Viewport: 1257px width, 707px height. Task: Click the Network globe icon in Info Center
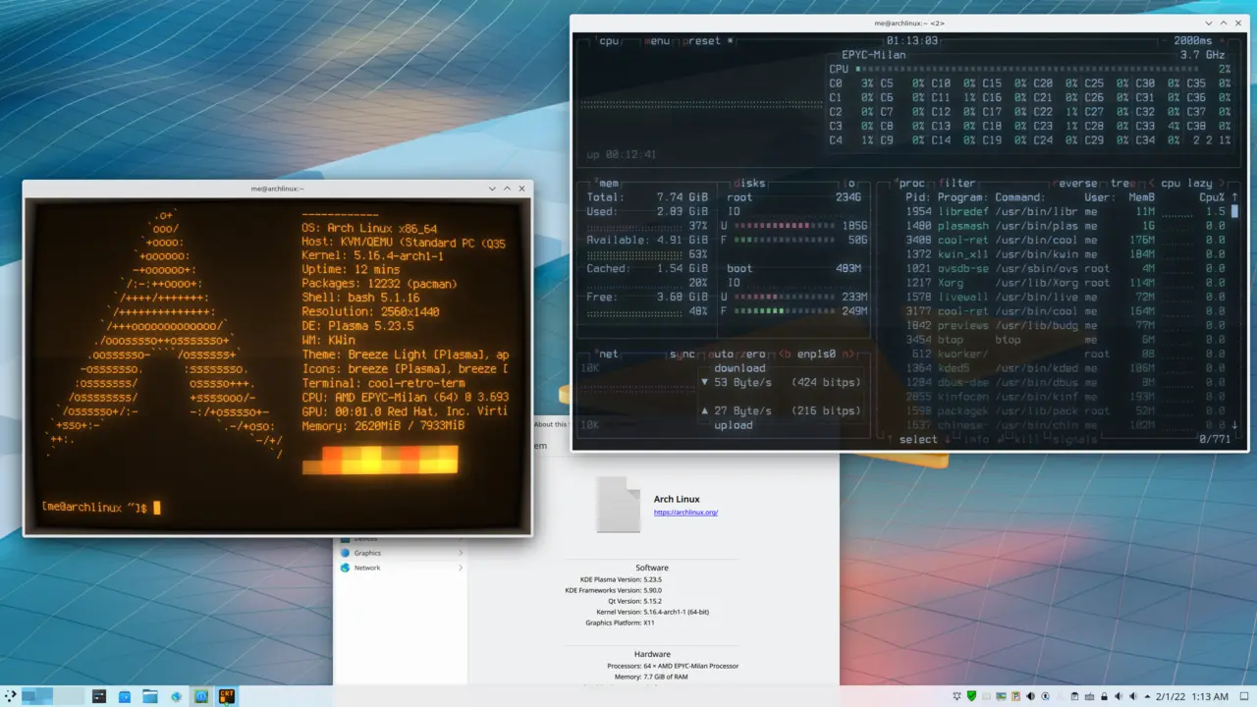[345, 568]
